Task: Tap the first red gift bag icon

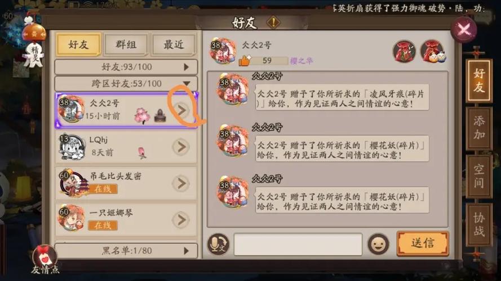Action: pyautogui.click(x=404, y=51)
